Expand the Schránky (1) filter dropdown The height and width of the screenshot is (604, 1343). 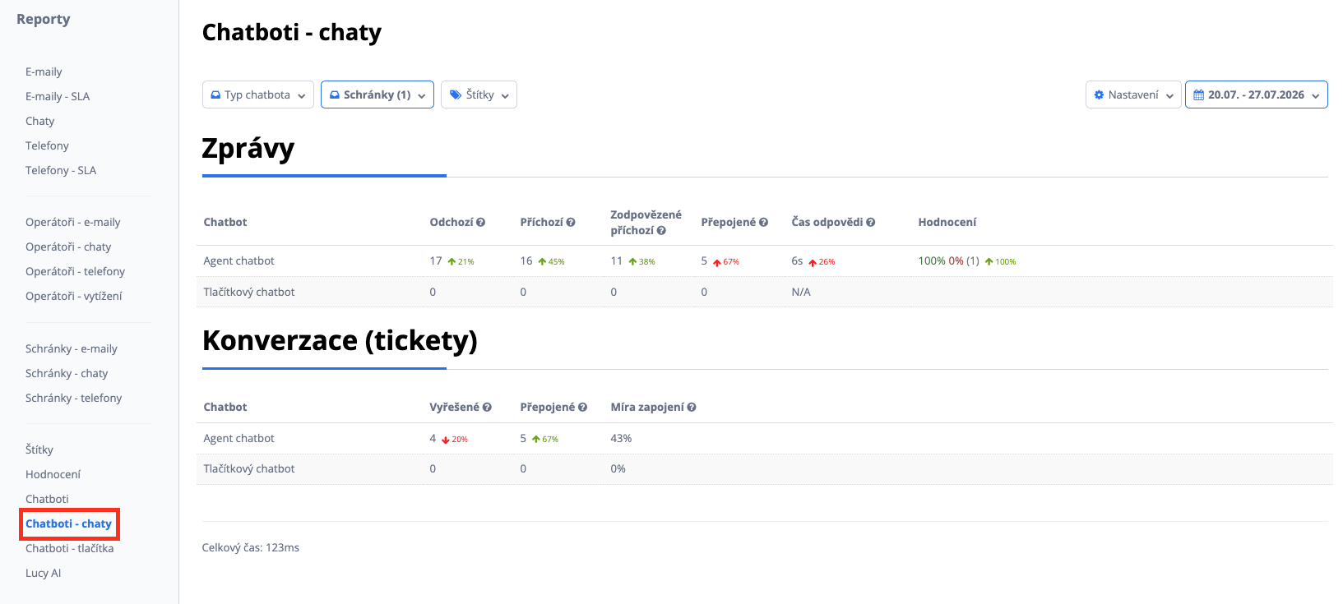point(377,95)
